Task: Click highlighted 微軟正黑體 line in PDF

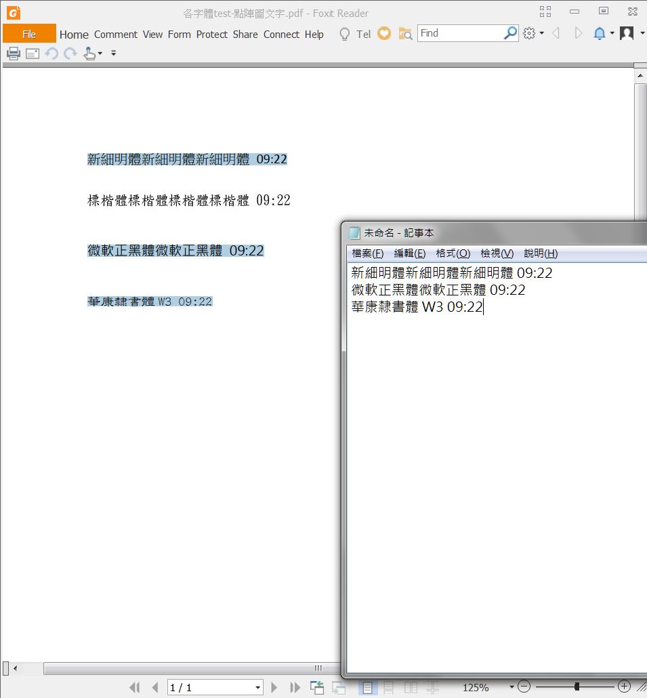Action: 175,250
